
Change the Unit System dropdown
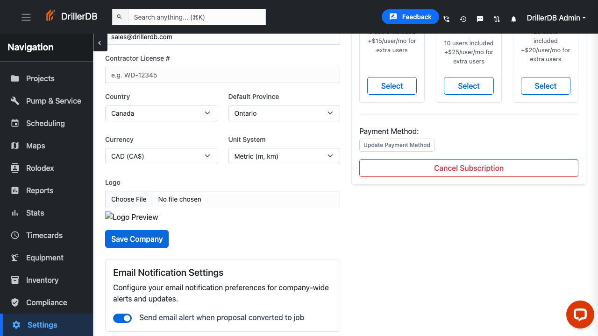284,156
